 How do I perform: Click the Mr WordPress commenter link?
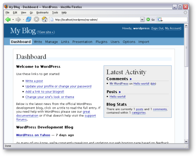tap(119, 84)
